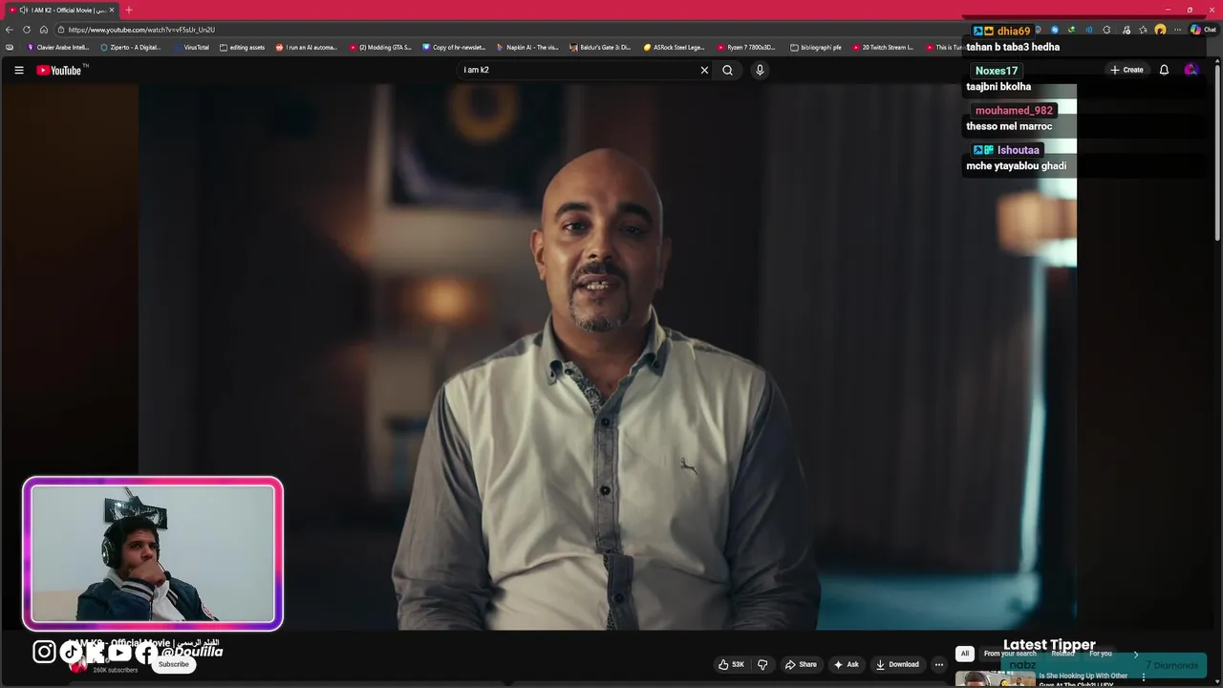Click the Download button under video

pos(897,664)
